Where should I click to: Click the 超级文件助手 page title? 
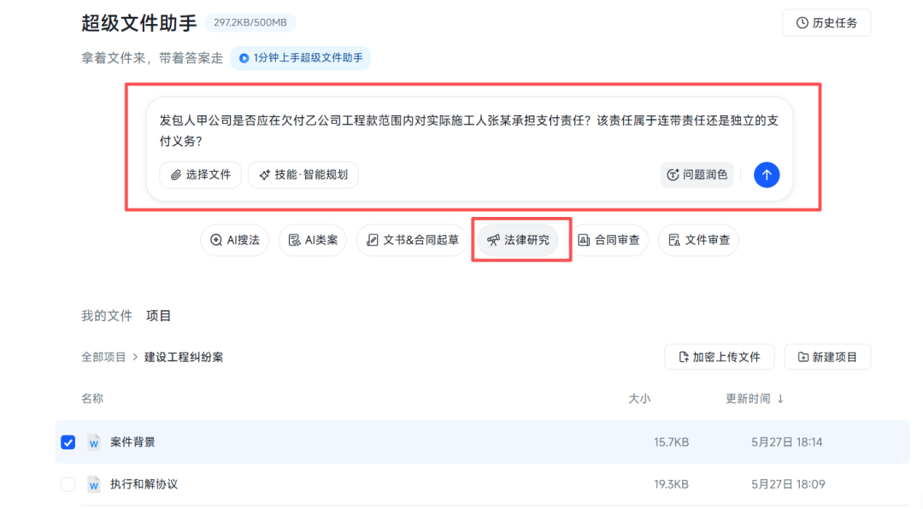[139, 23]
